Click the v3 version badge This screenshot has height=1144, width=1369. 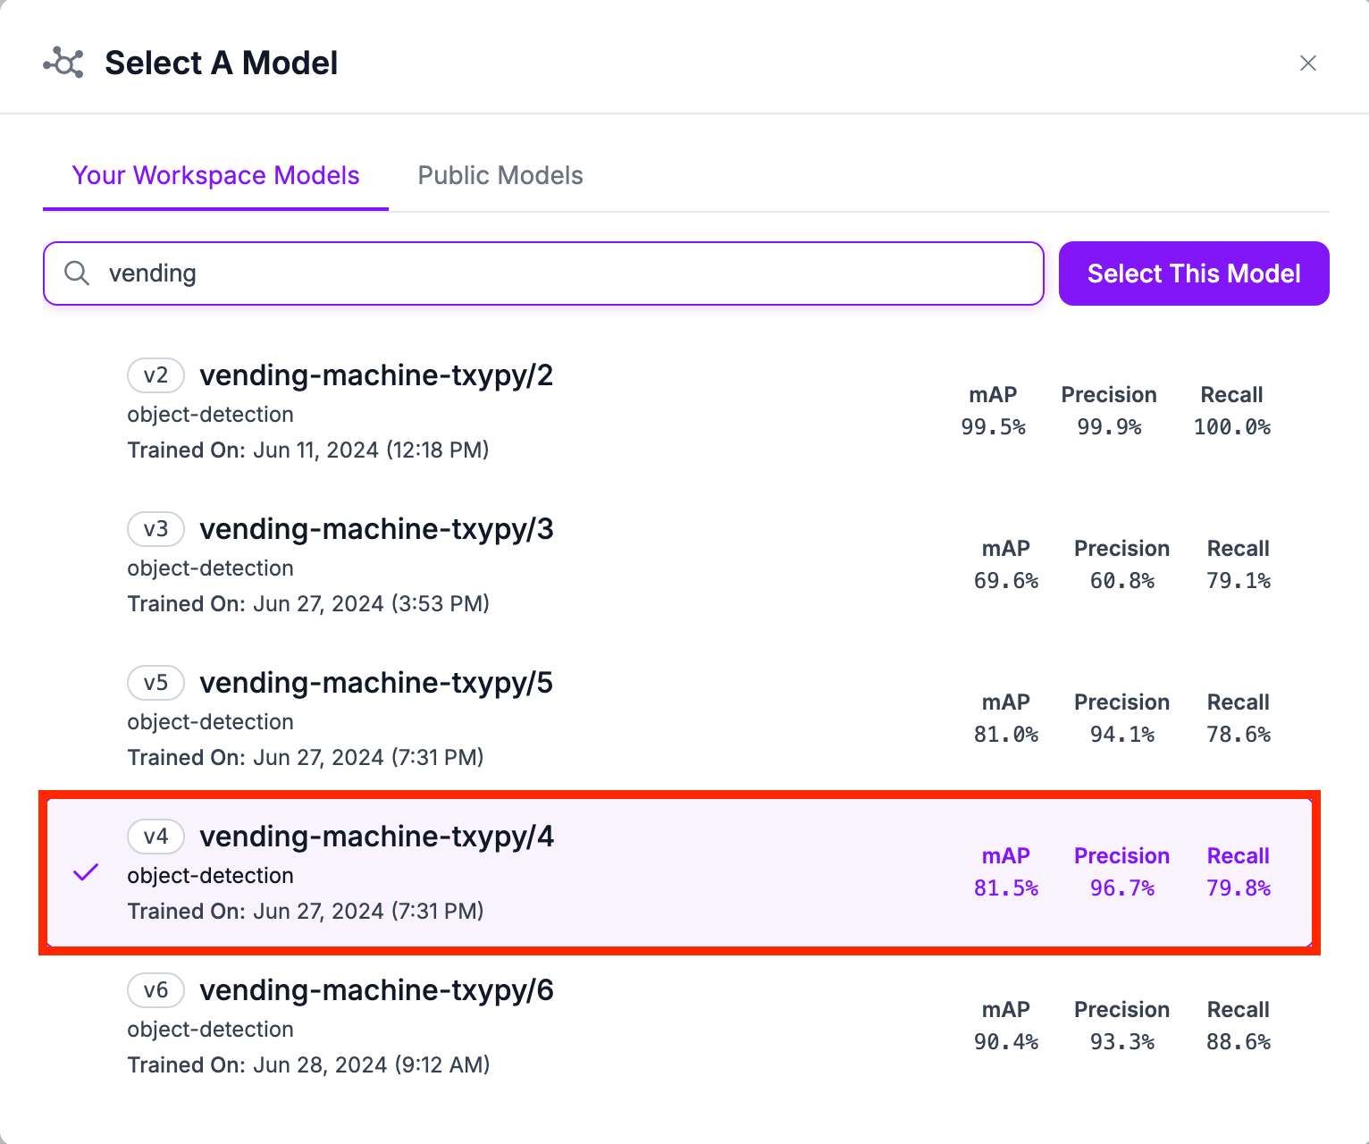pos(155,529)
